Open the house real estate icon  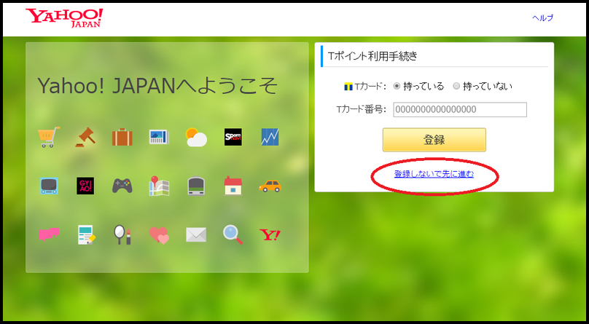[x=233, y=186]
